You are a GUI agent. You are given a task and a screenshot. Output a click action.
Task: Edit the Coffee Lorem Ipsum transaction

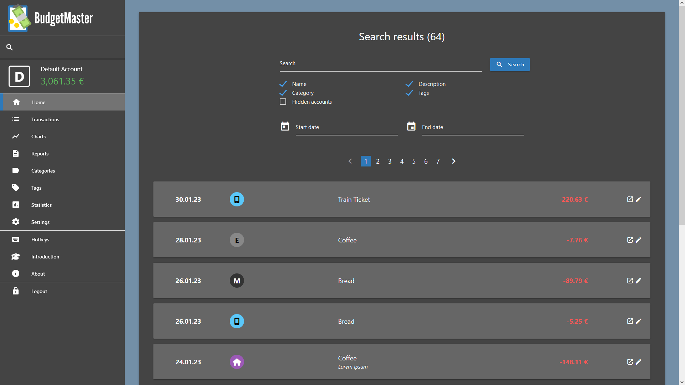click(639, 362)
